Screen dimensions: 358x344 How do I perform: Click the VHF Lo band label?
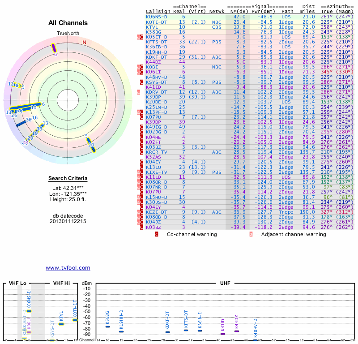[x=18, y=284]
